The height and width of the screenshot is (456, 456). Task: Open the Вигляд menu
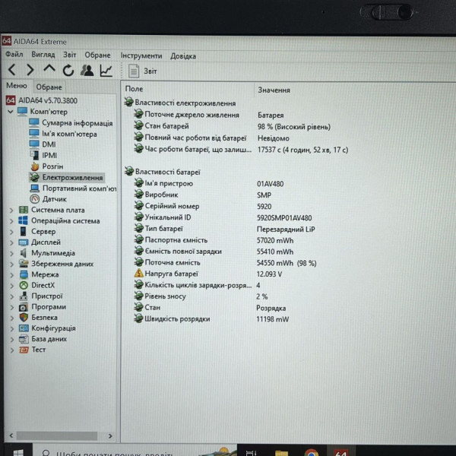pos(43,55)
